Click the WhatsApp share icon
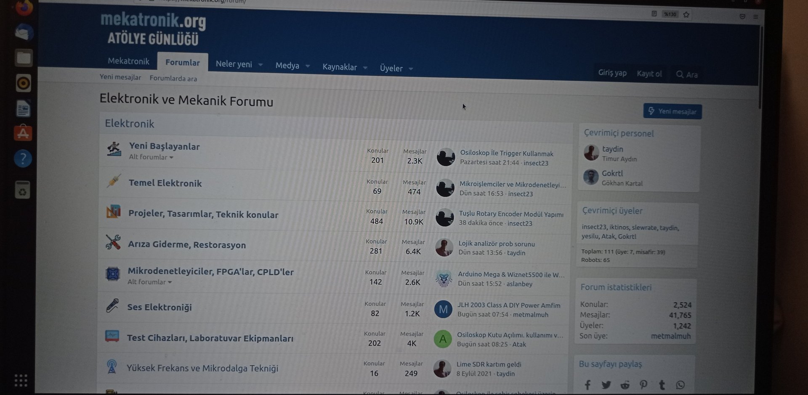This screenshot has width=808, height=395. [680, 385]
